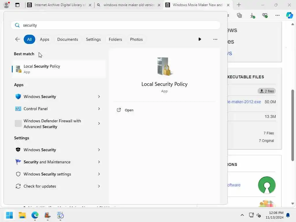Expand Windows Security settings result chevron
This screenshot has width=296, height=222.
coord(99,174)
